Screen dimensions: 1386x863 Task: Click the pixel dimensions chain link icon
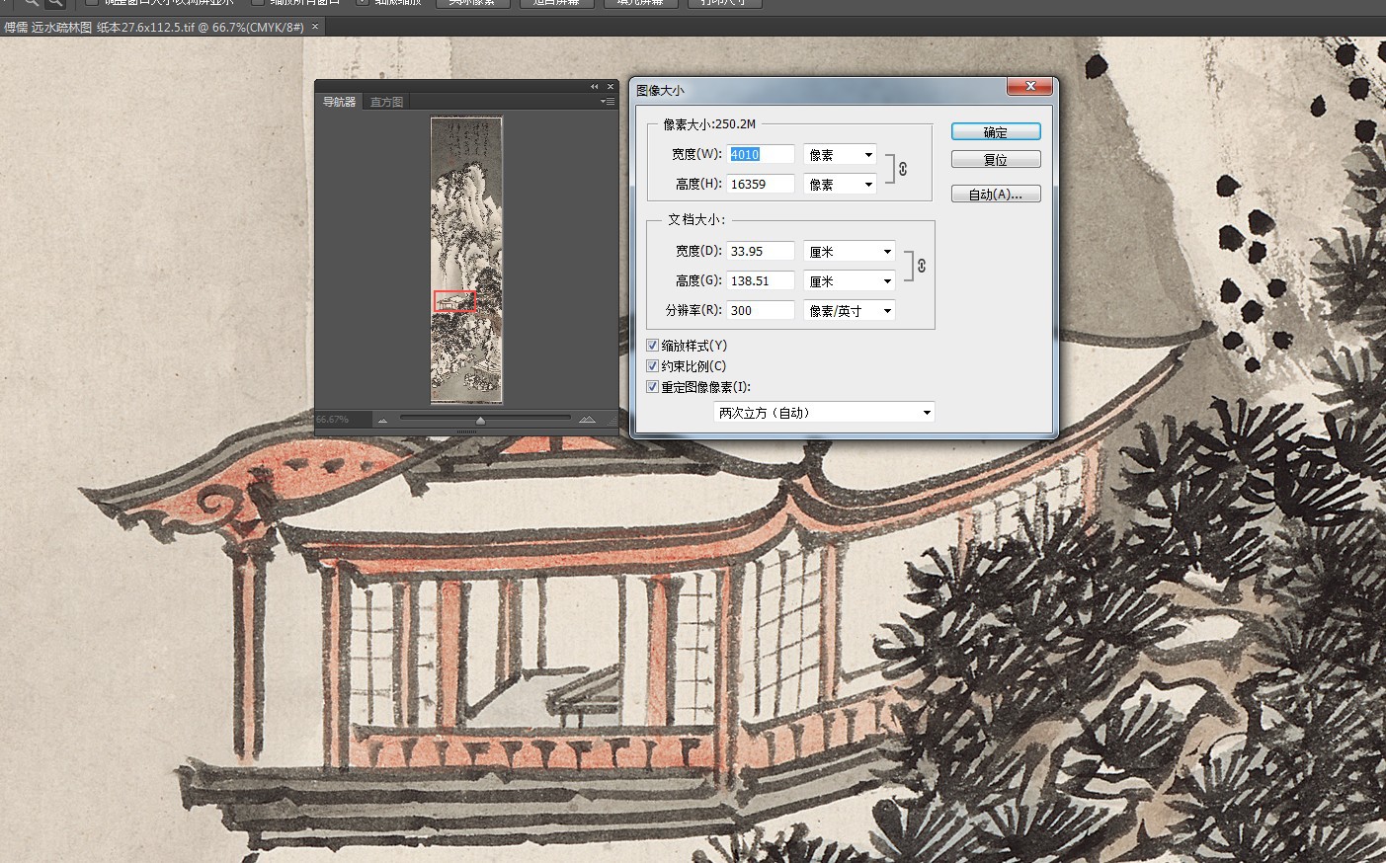[903, 169]
